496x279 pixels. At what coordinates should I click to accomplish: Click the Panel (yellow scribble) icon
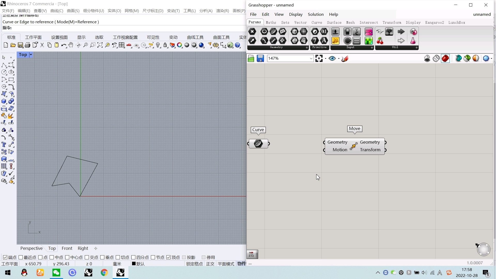click(x=335, y=41)
